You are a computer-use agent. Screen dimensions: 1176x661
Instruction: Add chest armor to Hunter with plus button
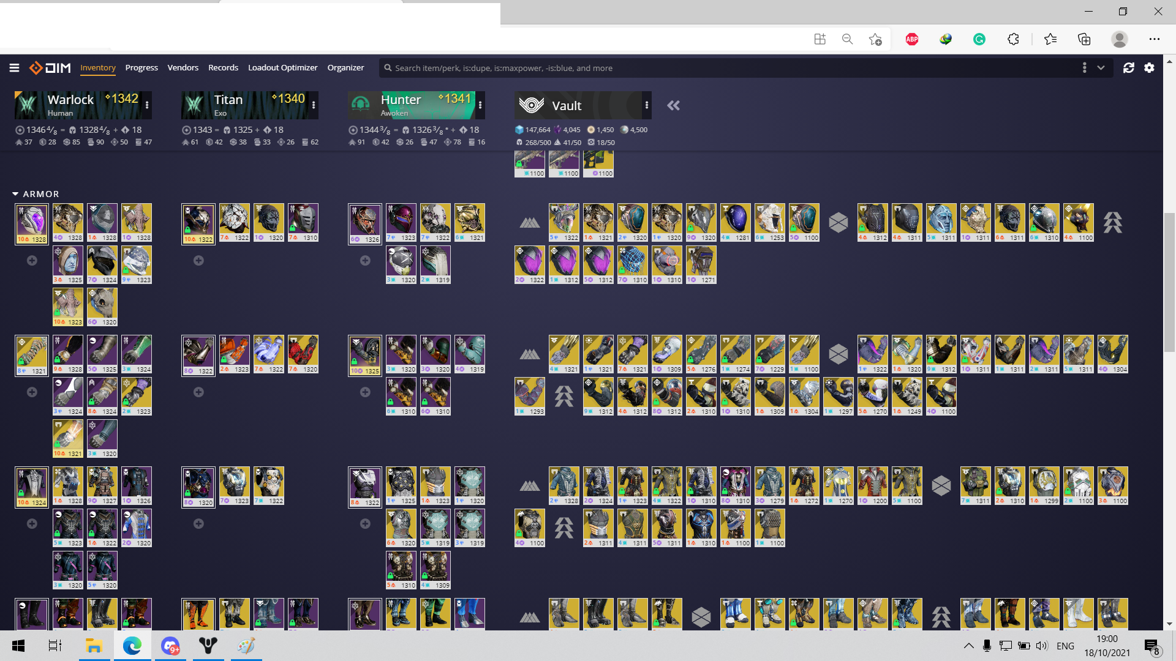tap(365, 524)
